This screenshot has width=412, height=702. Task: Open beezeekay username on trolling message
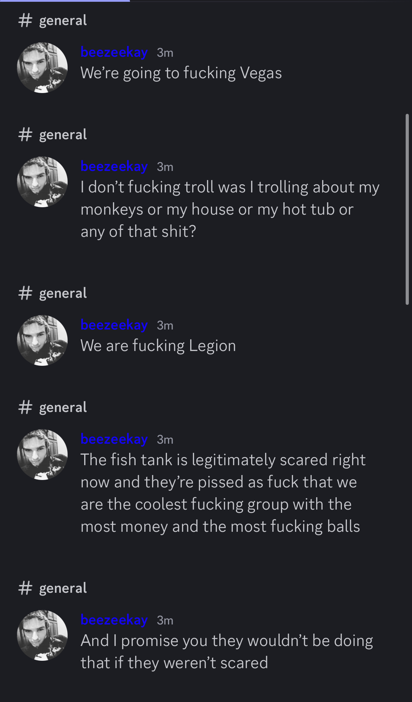point(114,167)
